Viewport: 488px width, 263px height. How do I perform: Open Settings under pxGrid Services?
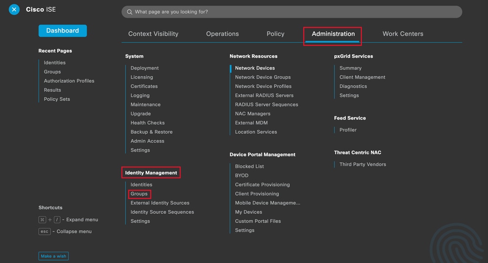349,95
